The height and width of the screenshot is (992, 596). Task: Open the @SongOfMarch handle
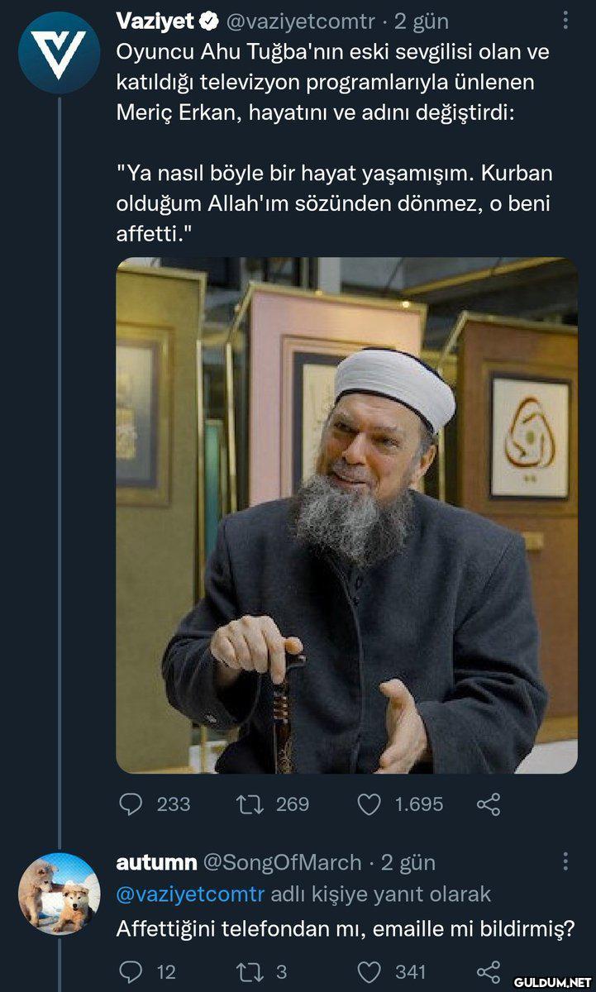coord(282,862)
